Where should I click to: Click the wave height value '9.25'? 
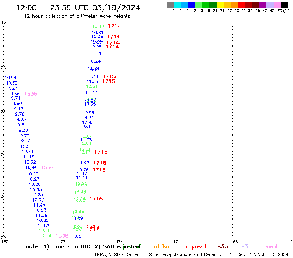click(21, 119)
